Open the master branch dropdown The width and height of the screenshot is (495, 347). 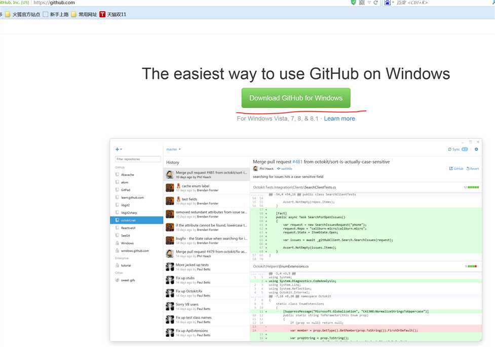(x=173, y=149)
